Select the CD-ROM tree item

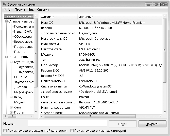coord(21,77)
